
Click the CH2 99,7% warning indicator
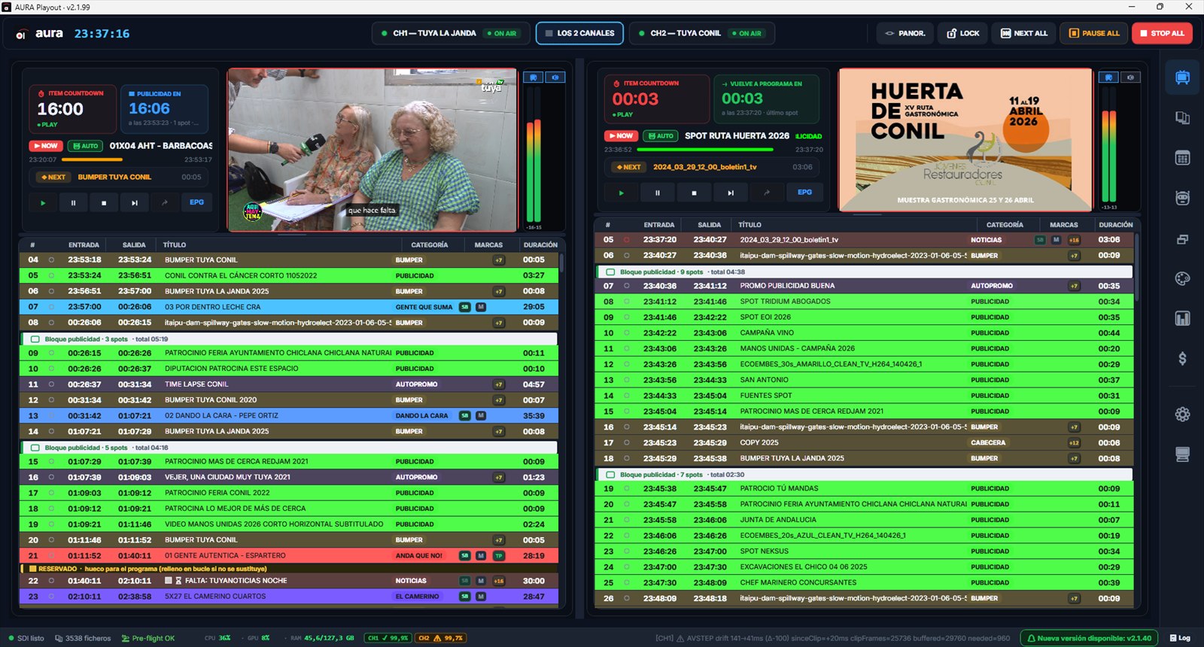point(440,638)
